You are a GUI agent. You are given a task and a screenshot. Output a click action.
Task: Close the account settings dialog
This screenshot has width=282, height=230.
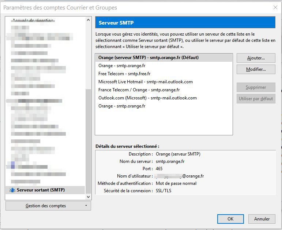tap(275, 7)
